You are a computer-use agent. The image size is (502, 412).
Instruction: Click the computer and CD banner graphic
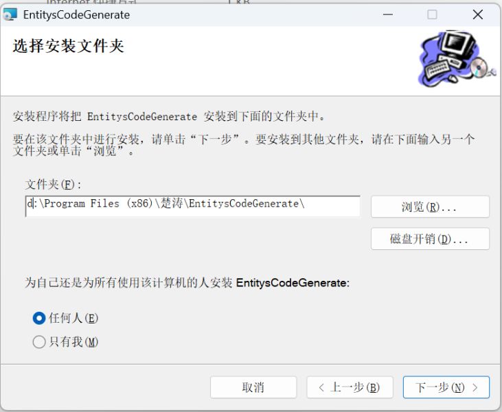click(457, 58)
